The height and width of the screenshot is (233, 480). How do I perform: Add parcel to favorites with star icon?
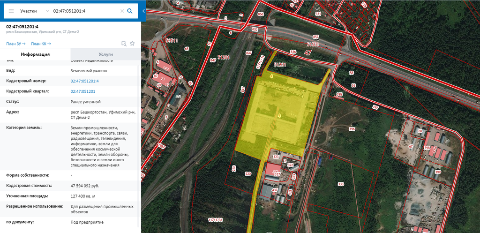(x=133, y=44)
